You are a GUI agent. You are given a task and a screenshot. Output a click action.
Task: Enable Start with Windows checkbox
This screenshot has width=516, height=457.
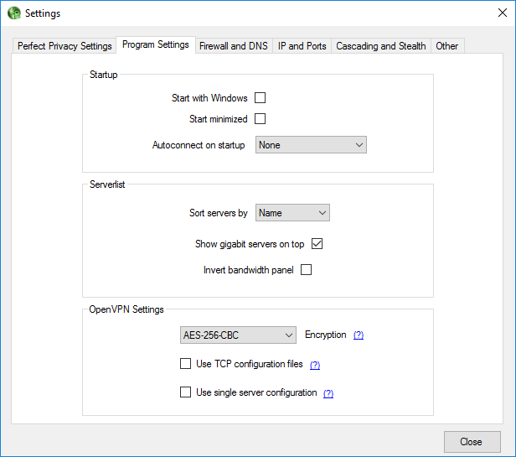[260, 98]
